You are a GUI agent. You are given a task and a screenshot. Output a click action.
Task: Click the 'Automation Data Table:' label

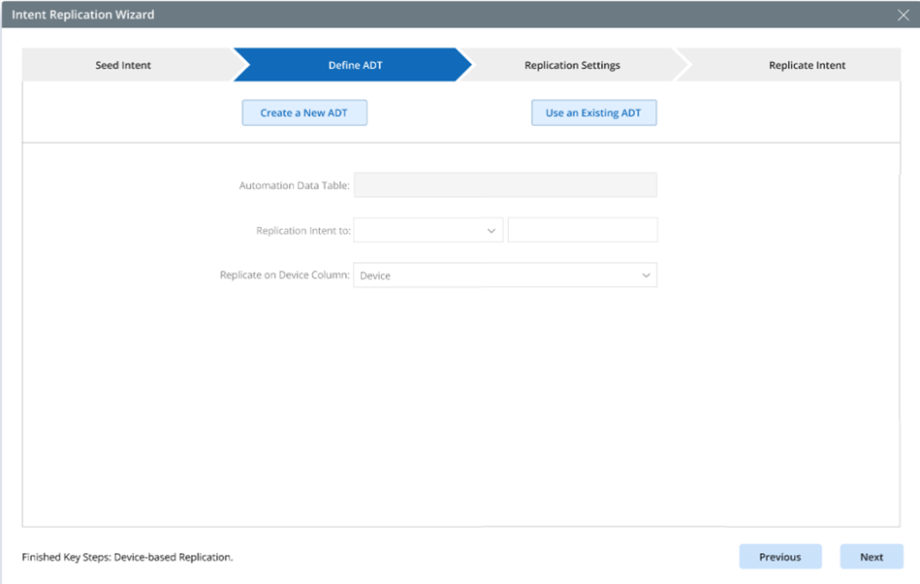pyautogui.click(x=295, y=185)
